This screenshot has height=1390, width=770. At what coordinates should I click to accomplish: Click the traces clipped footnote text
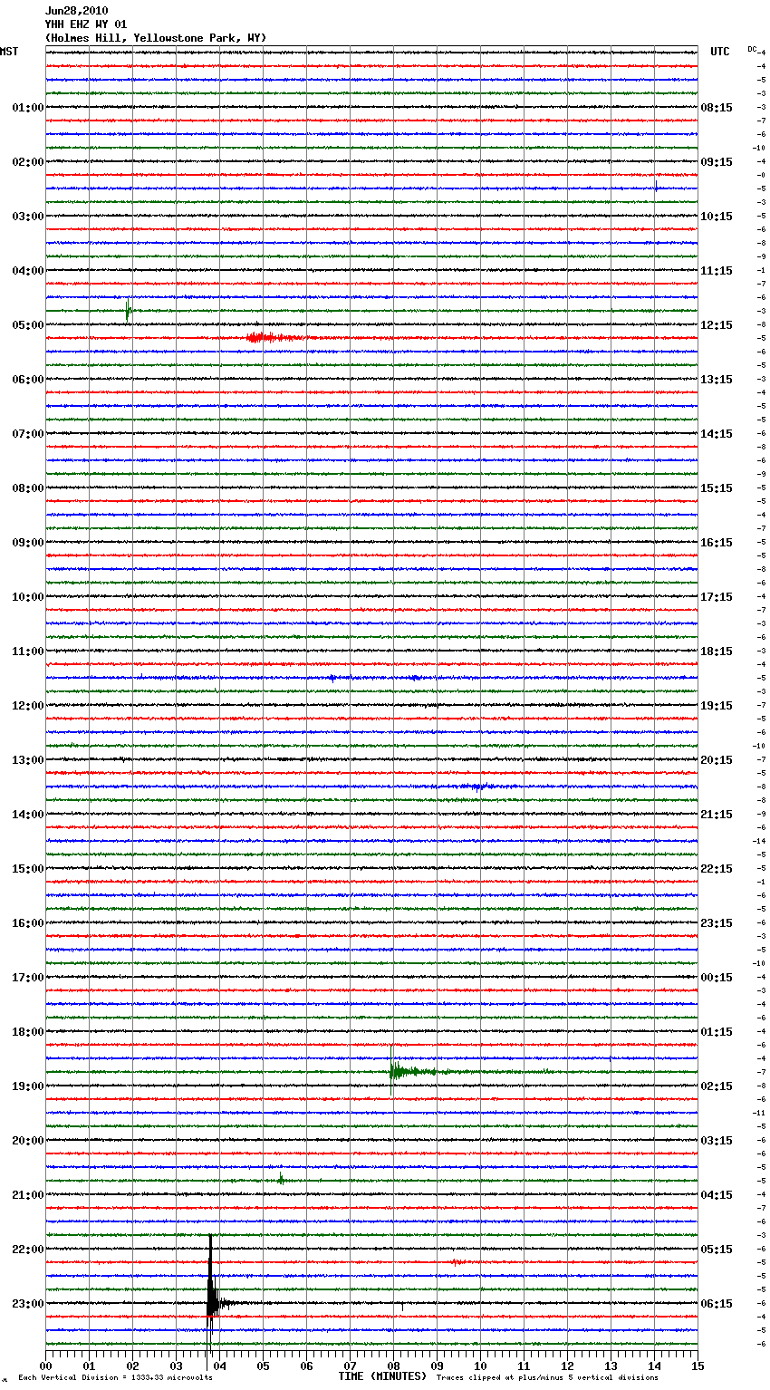coord(547,1377)
